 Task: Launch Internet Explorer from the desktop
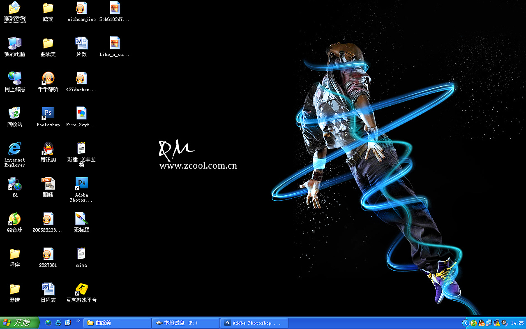[x=15, y=154]
